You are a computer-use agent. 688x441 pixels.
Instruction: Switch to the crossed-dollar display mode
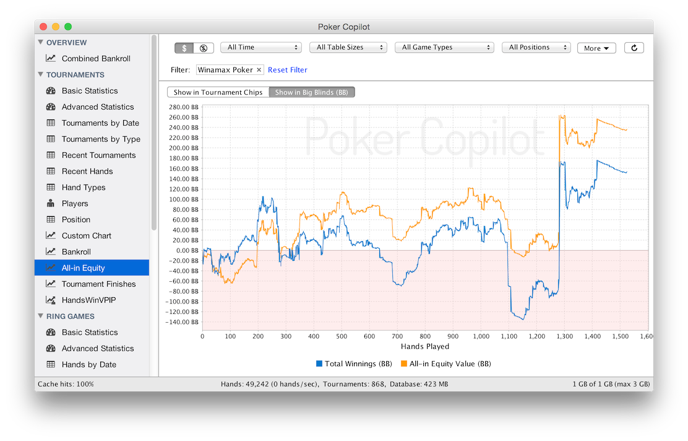pos(204,48)
